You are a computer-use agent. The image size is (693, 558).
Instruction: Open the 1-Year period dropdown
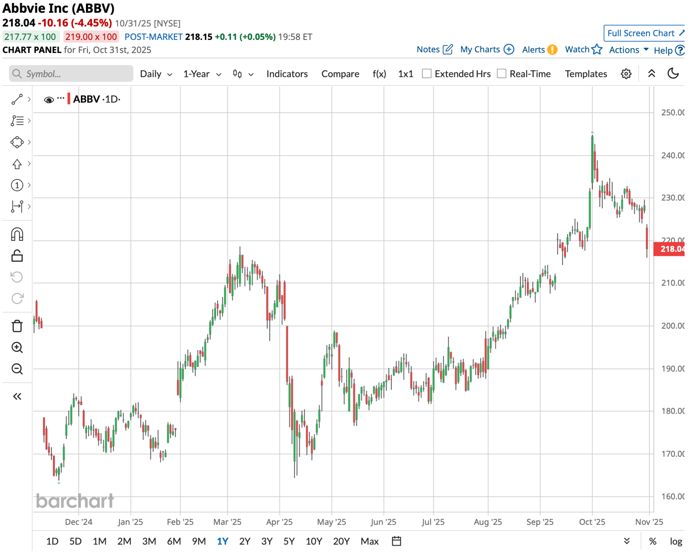202,74
